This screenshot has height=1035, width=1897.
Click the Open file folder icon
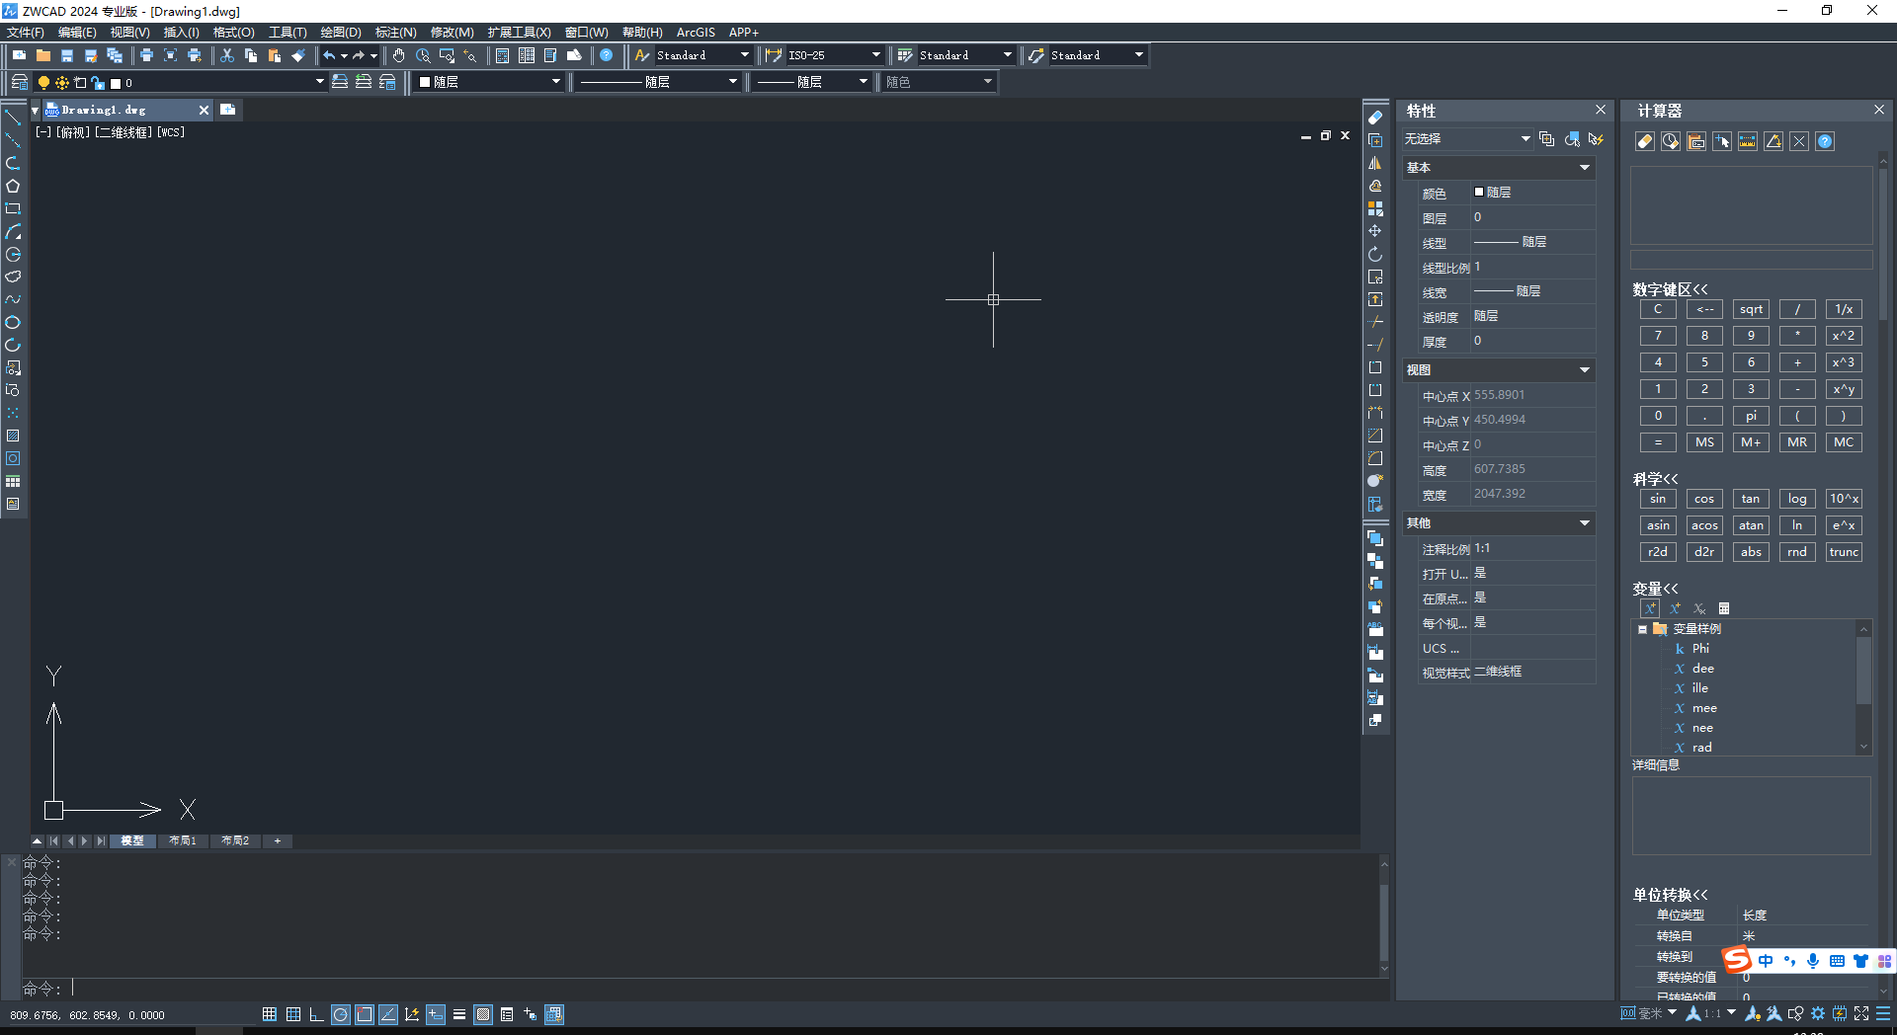[x=42, y=55]
